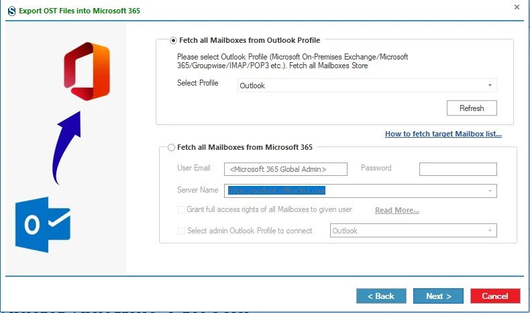The width and height of the screenshot is (530, 313).
Task: Click the Outlook envelope logo image
Action: [43, 225]
